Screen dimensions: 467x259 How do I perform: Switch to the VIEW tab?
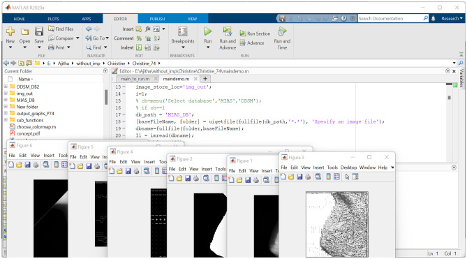coord(192,19)
